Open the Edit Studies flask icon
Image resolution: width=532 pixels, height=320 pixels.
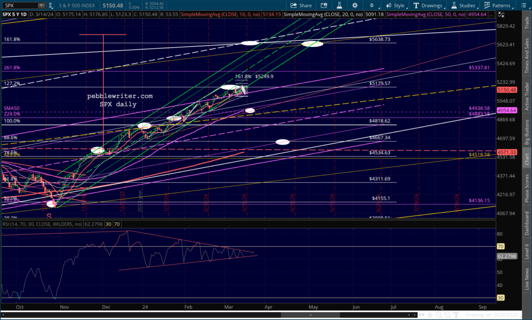(x=339, y=5)
